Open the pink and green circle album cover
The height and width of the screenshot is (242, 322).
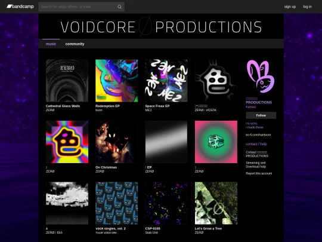pyautogui.click(x=216, y=142)
